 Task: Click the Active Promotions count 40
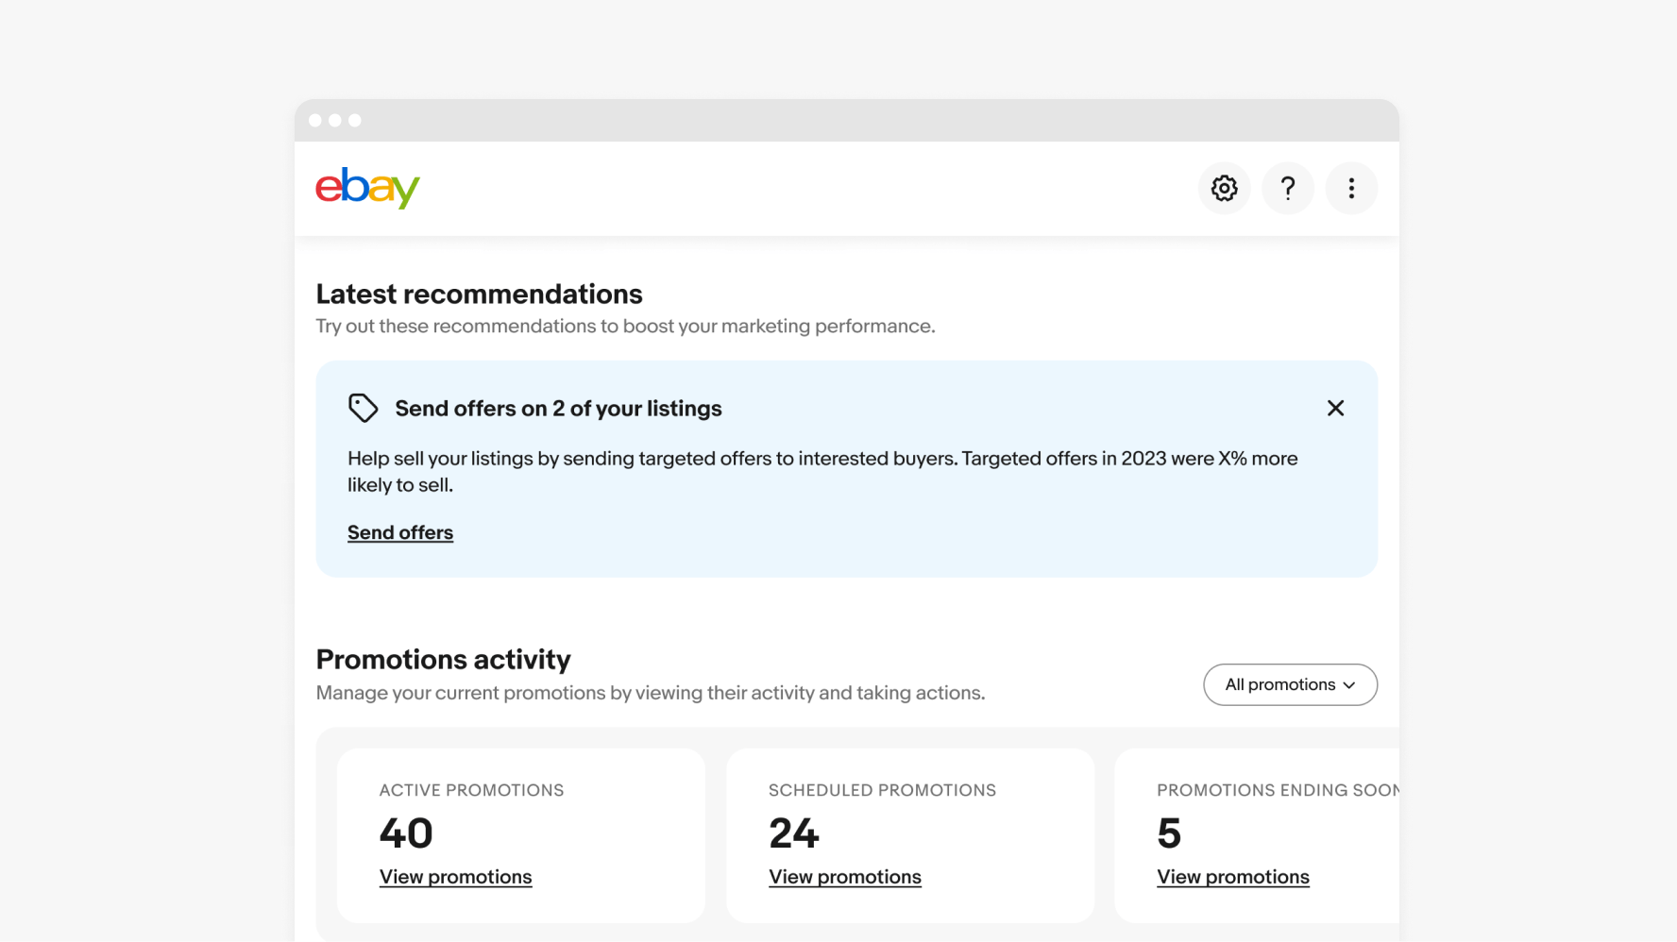[406, 833]
